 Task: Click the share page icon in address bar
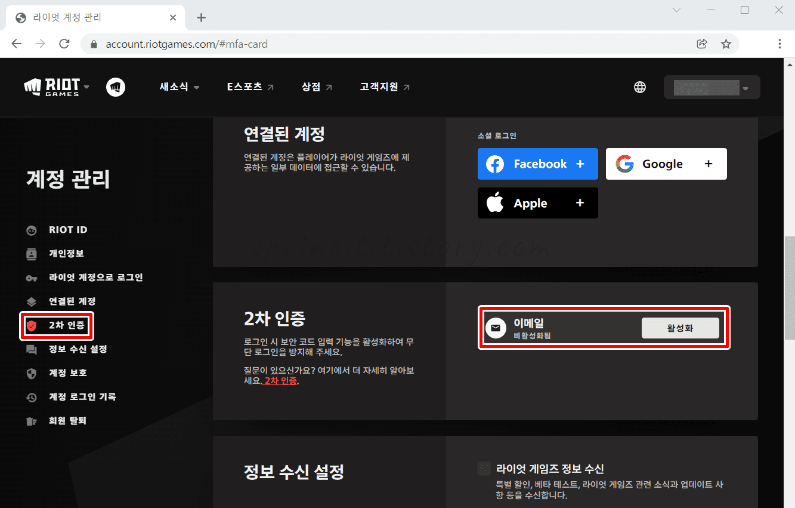(x=702, y=44)
